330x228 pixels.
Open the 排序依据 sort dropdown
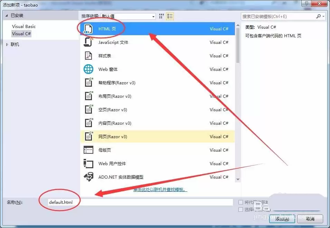153,16
